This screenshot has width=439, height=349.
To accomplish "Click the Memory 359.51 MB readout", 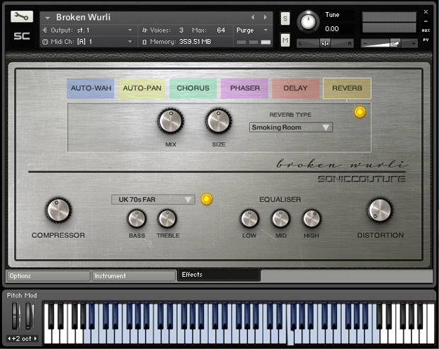I will pyautogui.click(x=195, y=42).
